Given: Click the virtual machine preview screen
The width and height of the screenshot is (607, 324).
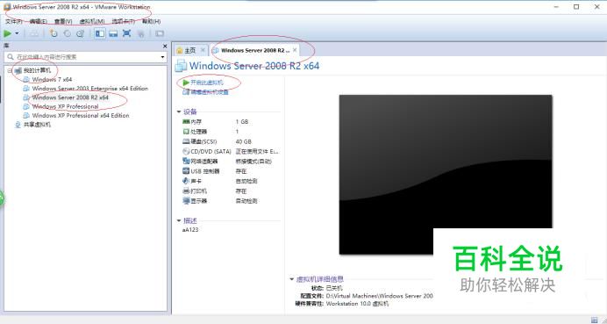Looking at the screenshot, I should click(x=446, y=175).
